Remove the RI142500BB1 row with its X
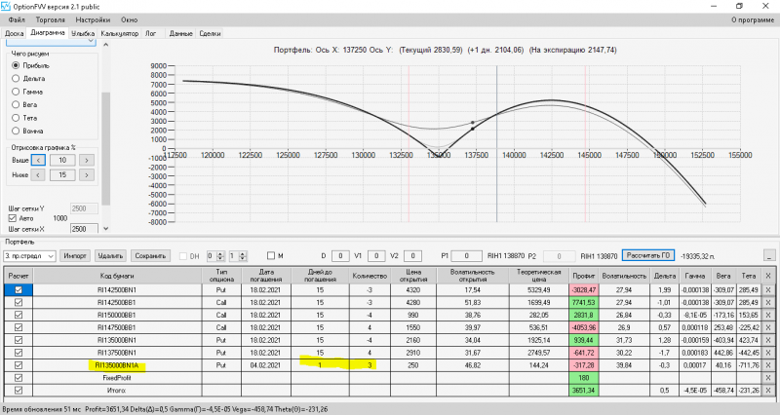This screenshot has height=415, width=780. [768, 302]
